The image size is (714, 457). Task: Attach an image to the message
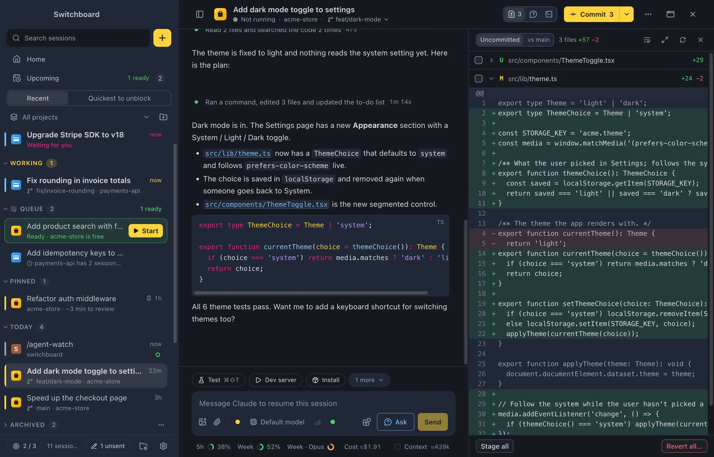coord(202,422)
